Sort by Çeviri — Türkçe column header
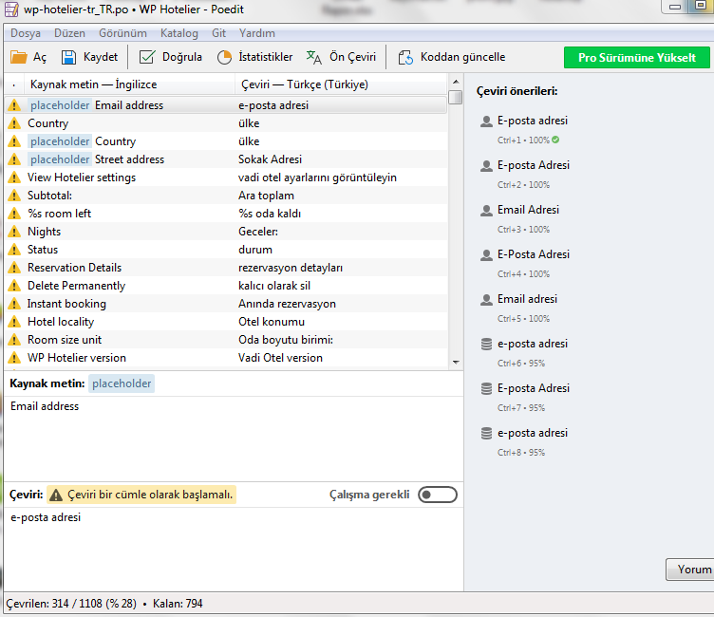This screenshot has height=617, width=714. tap(341, 84)
